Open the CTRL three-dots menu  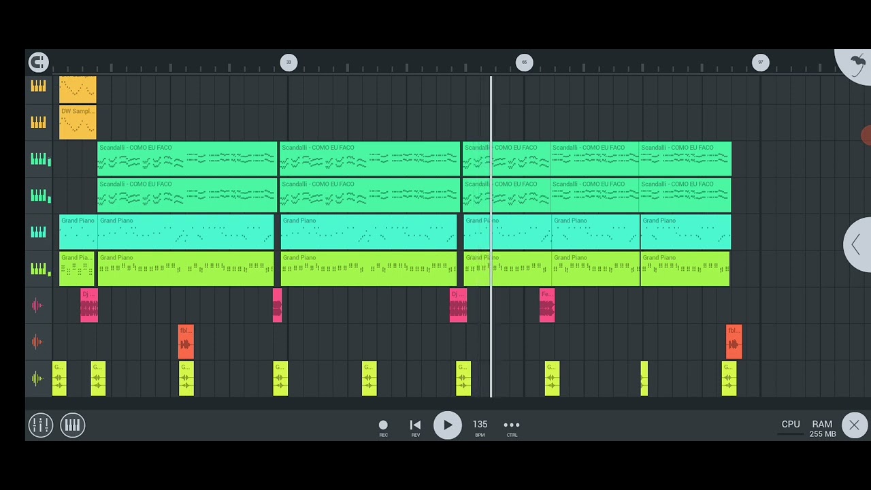click(512, 427)
